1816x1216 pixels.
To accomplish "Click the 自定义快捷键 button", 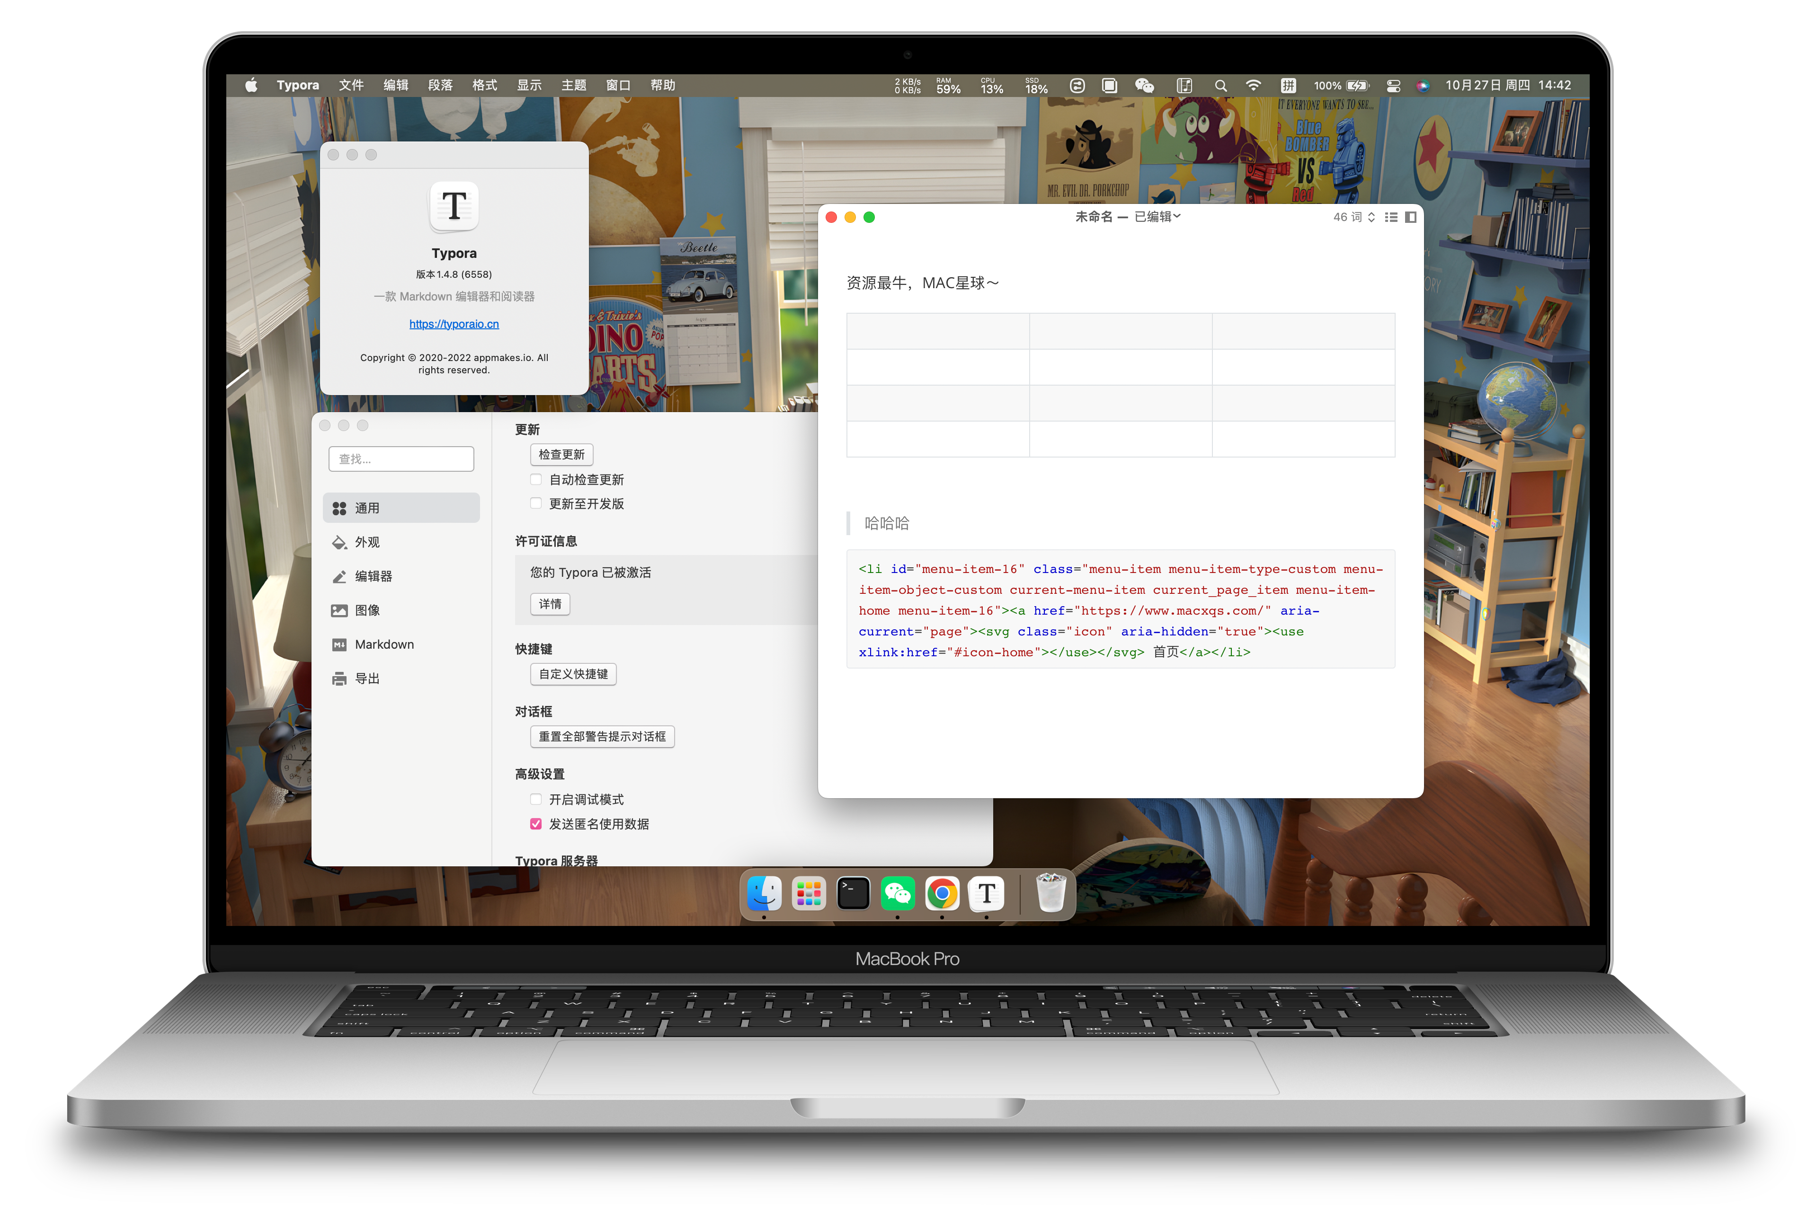I will [573, 674].
